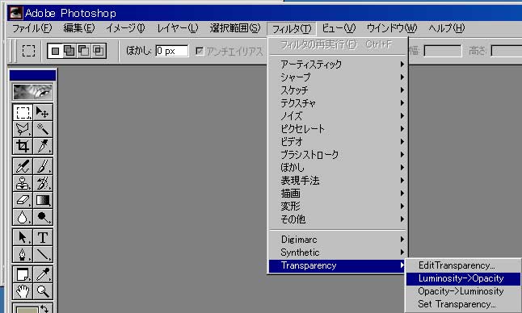This screenshot has height=313, width=522.
Task: Expand the 表現手法 submenu
Action: point(338,181)
